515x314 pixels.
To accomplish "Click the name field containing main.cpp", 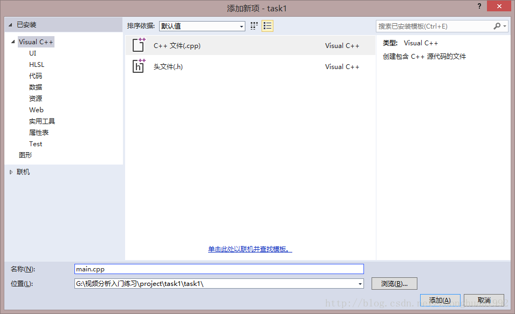I will tap(219, 269).
